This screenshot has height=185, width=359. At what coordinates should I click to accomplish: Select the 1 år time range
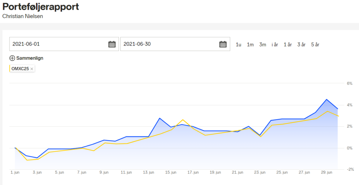coord(288,45)
